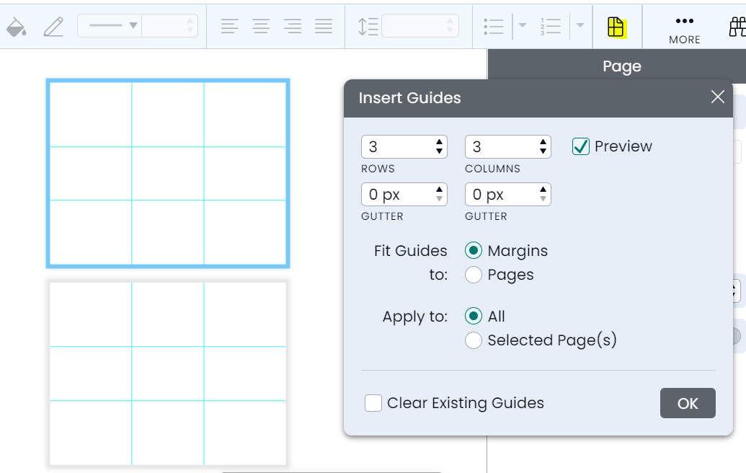Increase line spacing with up arrow
The width and height of the screenshot is (746, 473).
coord(450,20)
